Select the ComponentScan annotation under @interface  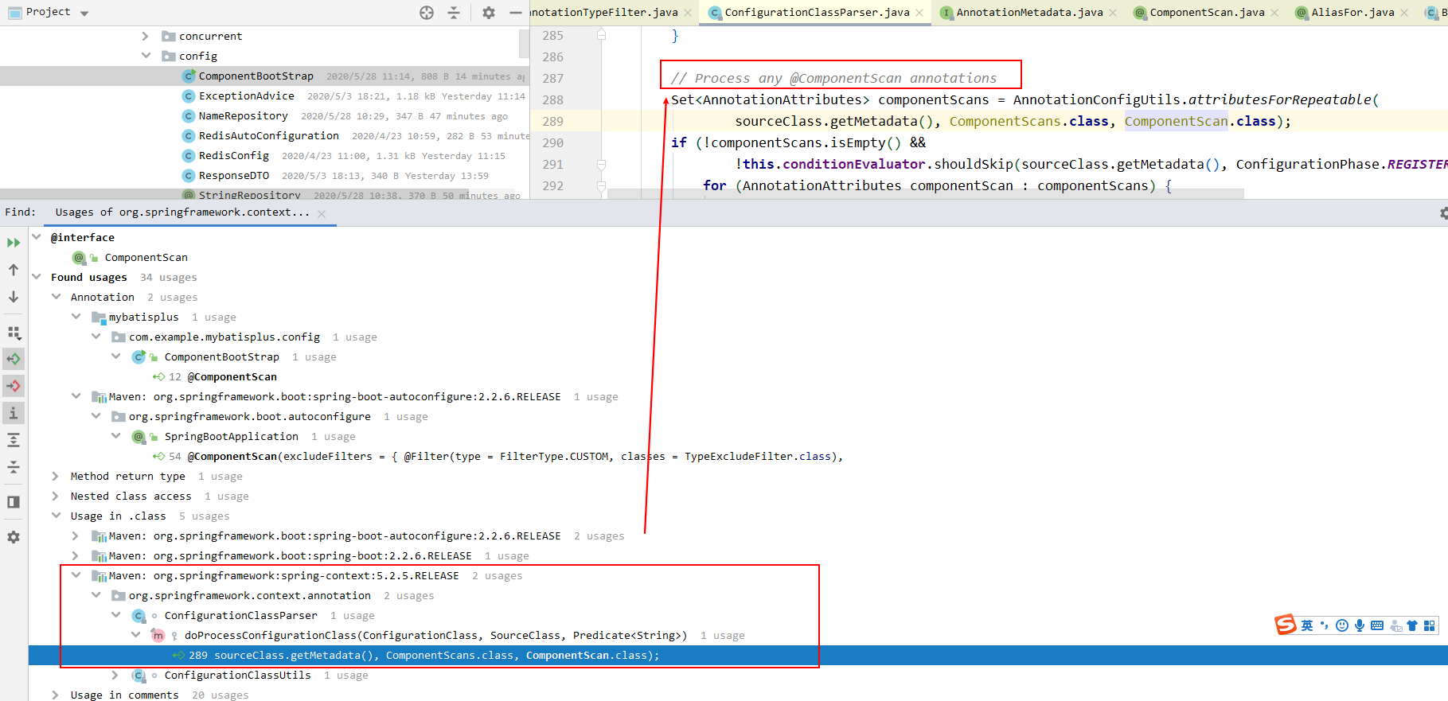coord(146,257)
